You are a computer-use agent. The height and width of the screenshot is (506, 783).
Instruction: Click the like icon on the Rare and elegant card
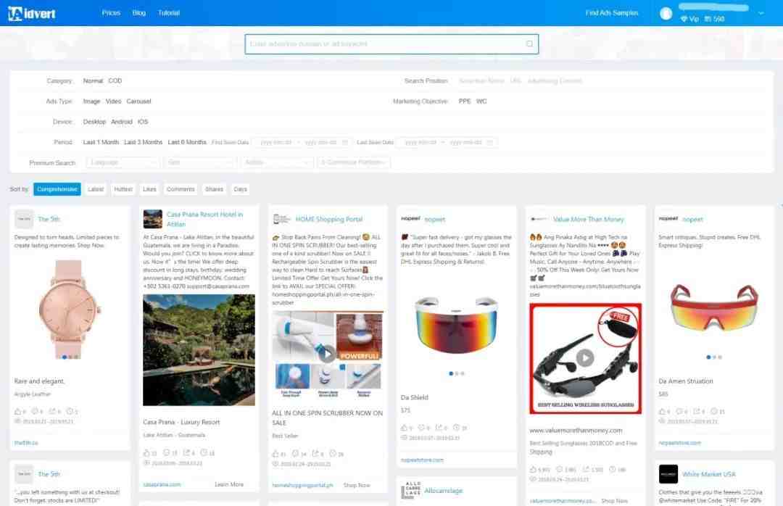pos(17,411)
